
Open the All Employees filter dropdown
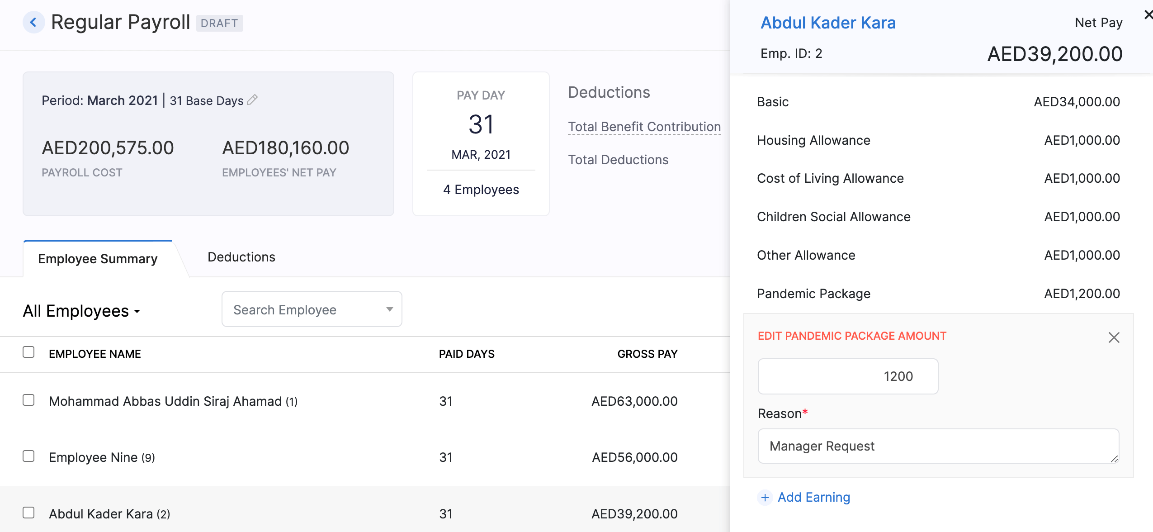[x=81, y=311]
